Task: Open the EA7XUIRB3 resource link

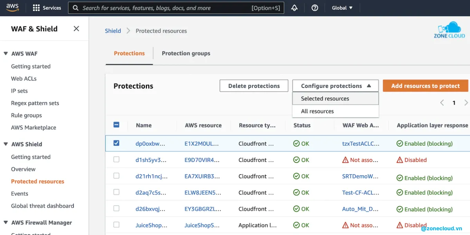Action: tap(202, 176)
